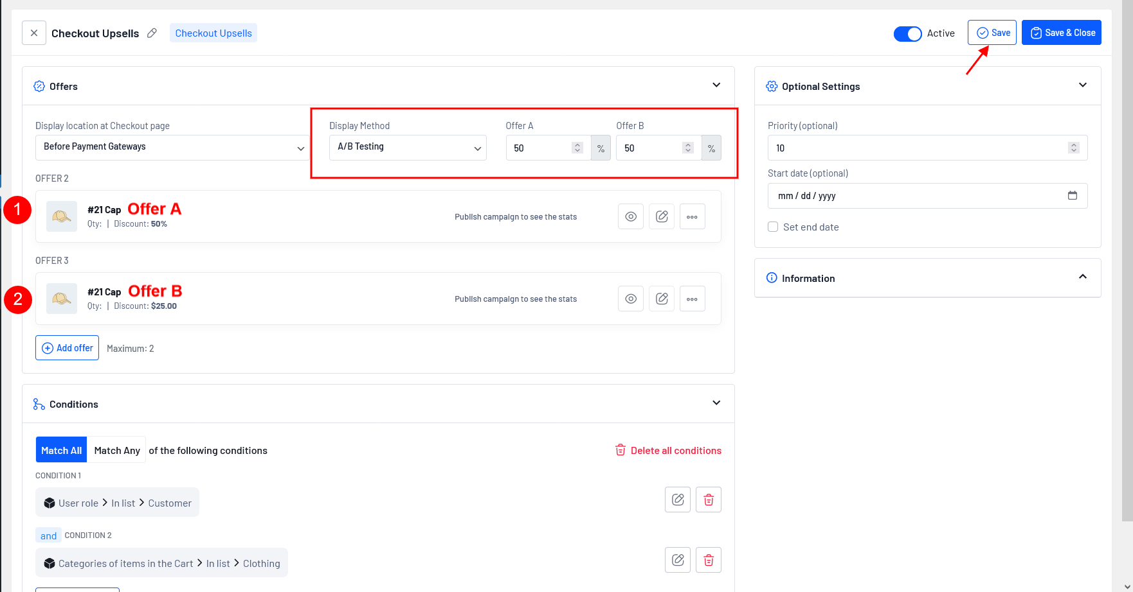Edit Offer 2 using its edit icon

(x=661, y=216)
